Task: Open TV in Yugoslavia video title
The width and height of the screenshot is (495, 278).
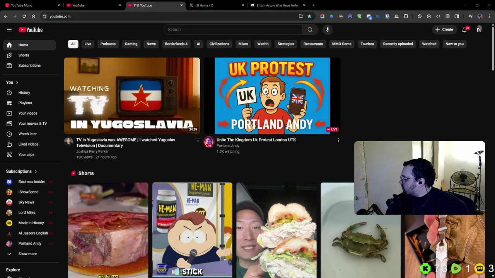Action: (x=126, y=143)
